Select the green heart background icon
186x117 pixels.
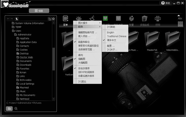click(105, 18)
